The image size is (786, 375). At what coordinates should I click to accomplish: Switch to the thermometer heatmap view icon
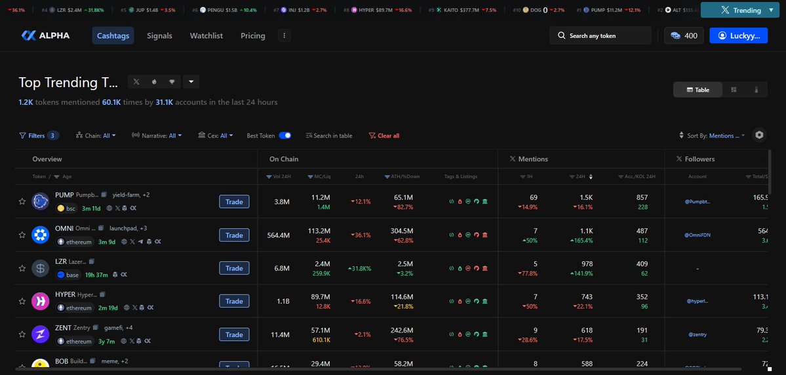pos(757,90)
